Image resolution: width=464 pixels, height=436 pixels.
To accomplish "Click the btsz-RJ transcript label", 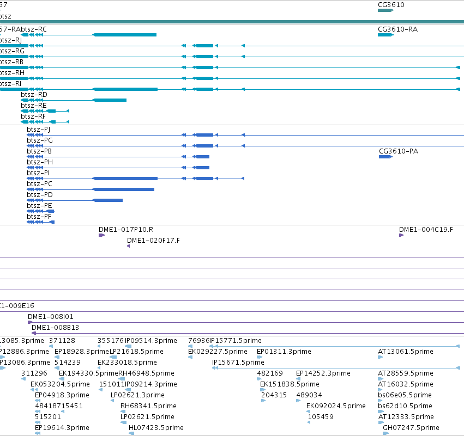I will [x=11, y=40].
